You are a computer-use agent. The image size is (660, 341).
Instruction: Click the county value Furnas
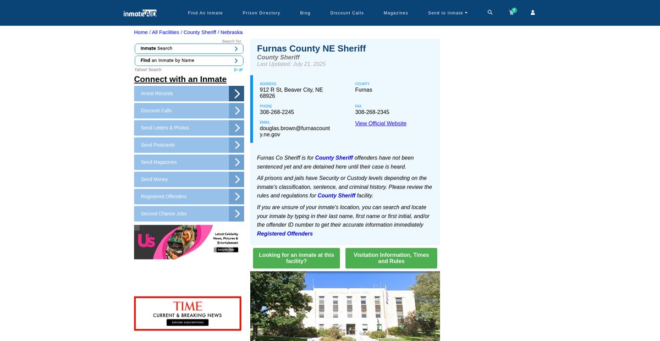(x=364, y=90)
